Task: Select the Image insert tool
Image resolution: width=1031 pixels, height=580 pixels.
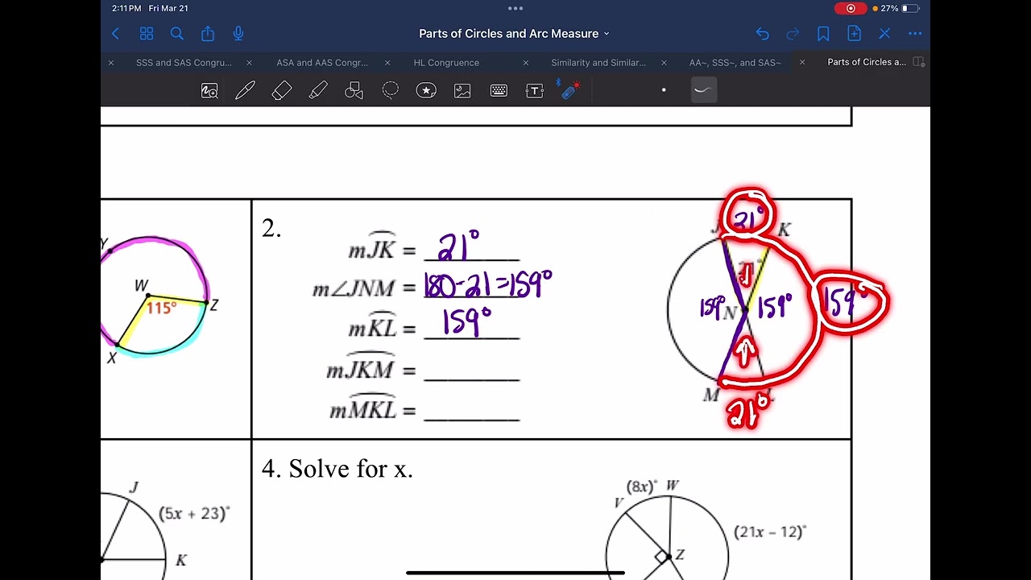Action: tap(462, 91)
